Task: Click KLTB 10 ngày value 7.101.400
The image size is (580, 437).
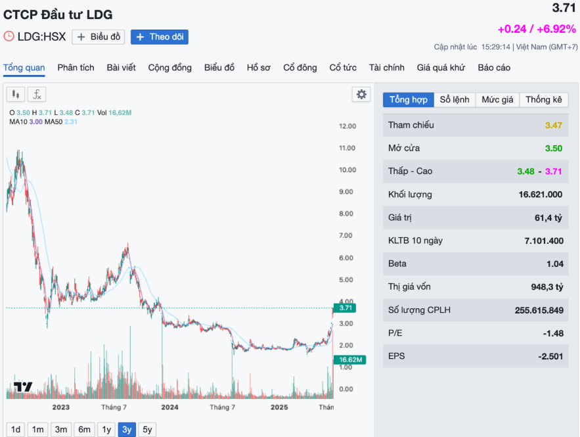Action: pyautogui.click(x=544, y=241)
